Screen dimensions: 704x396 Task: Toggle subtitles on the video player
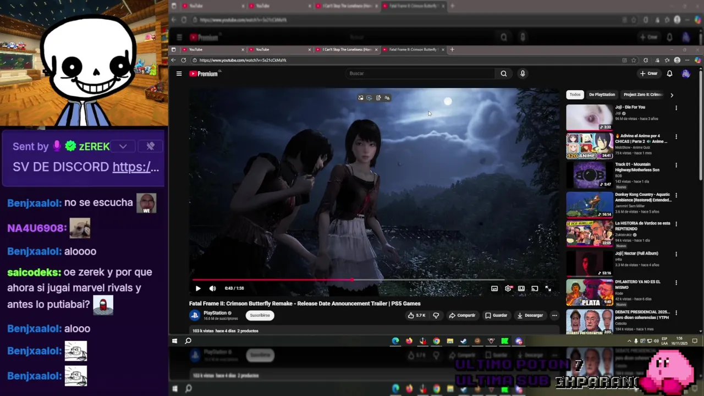(x=494, y=288)
